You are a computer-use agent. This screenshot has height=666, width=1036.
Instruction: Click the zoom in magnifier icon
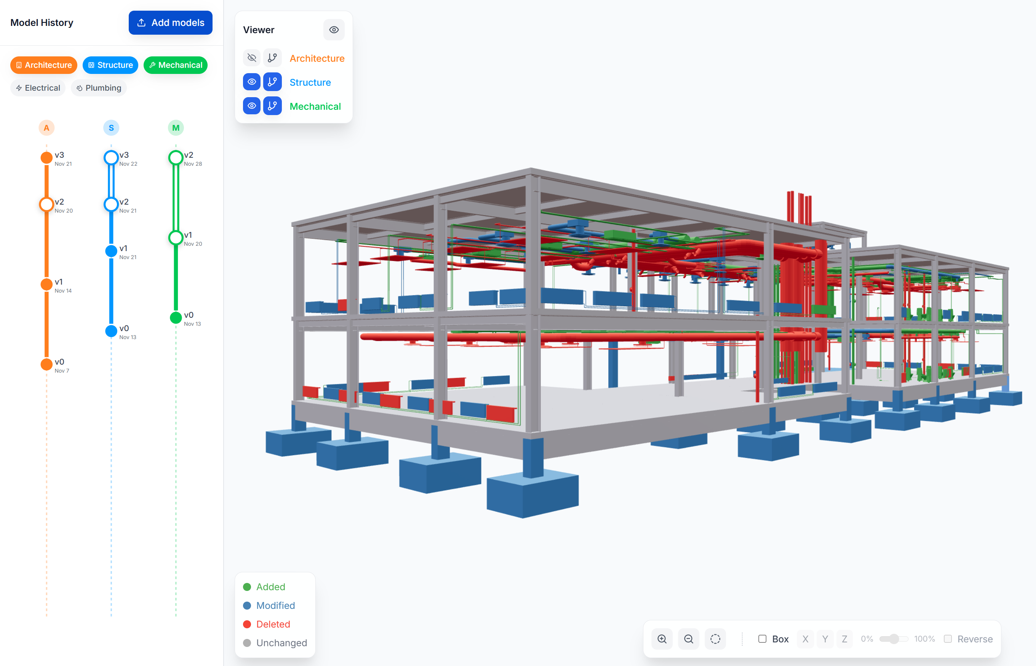(662, 639)
